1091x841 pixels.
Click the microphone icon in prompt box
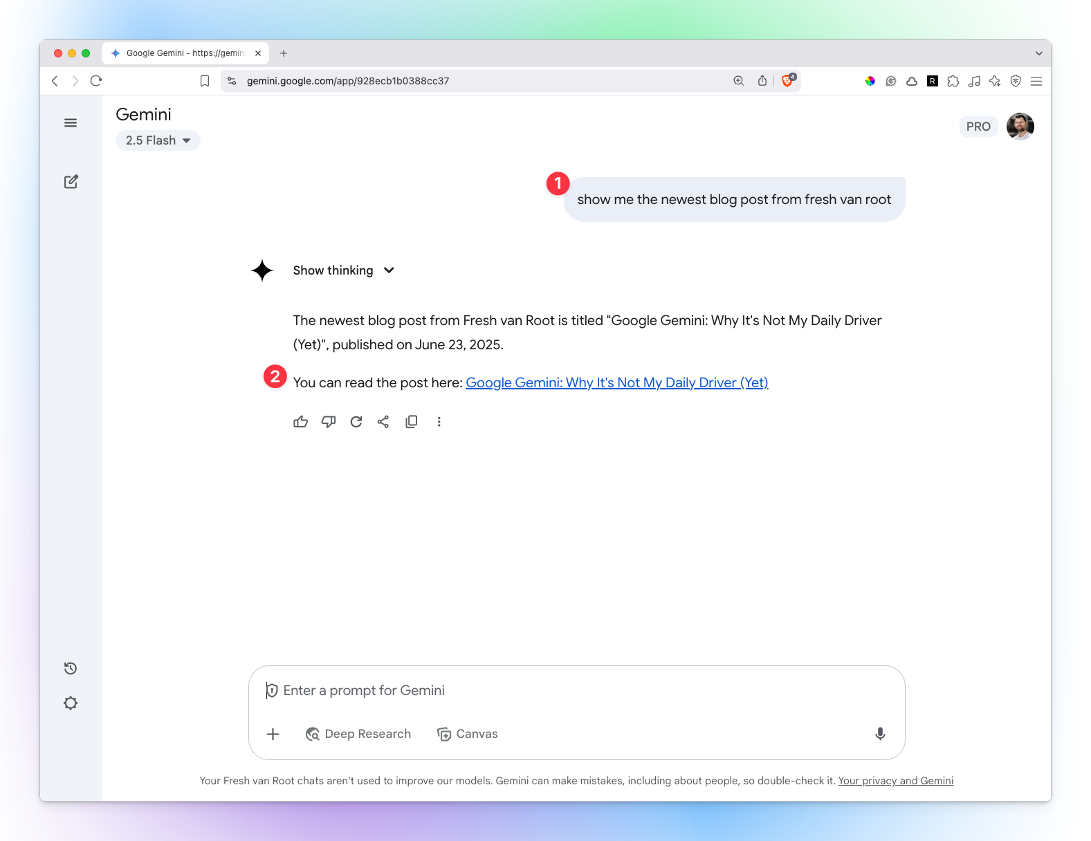(x=880, y=734)
